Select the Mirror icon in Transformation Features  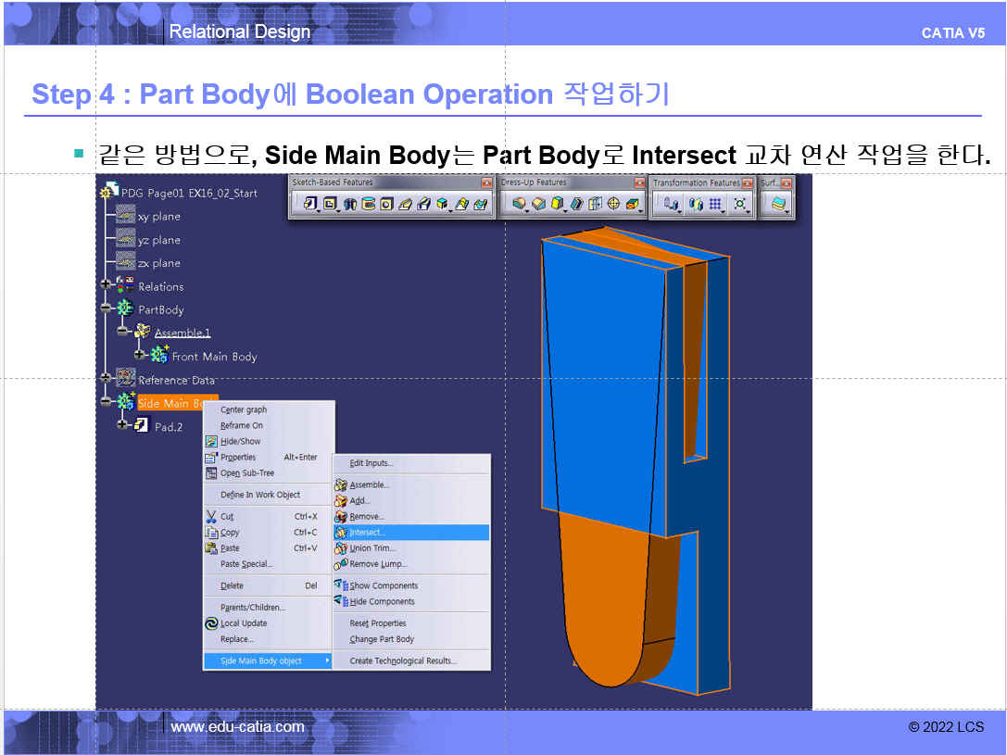tap(696, 204)
